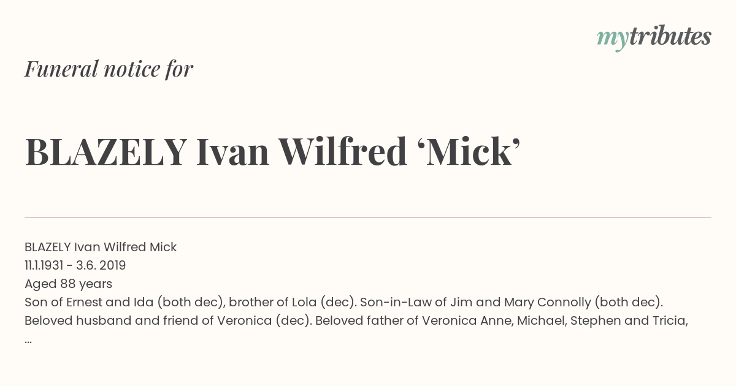Viewport: 736px width, 386px height.
Task: Click the "Funeral notice for" heading
Action: tap(109, 69)
